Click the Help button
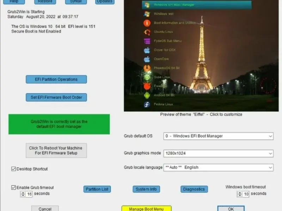 click(x=14, y=2)
